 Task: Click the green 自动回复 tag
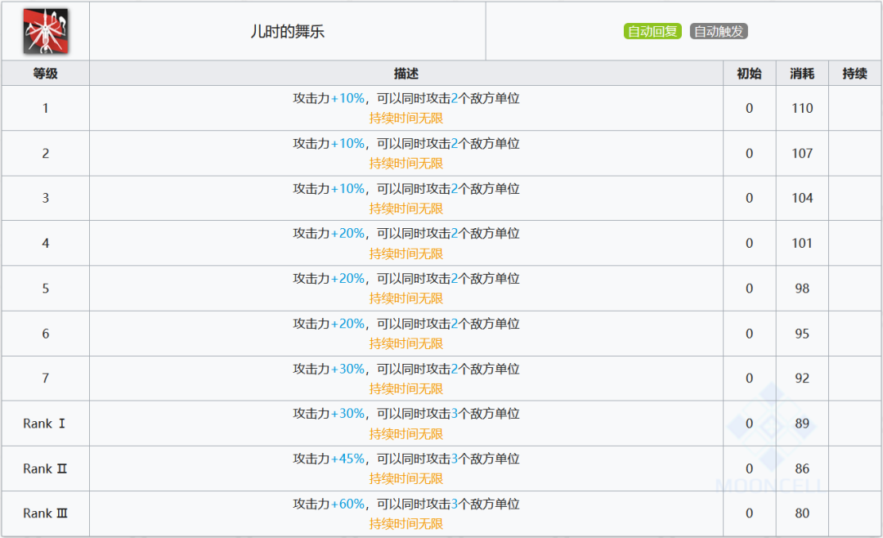652,32
